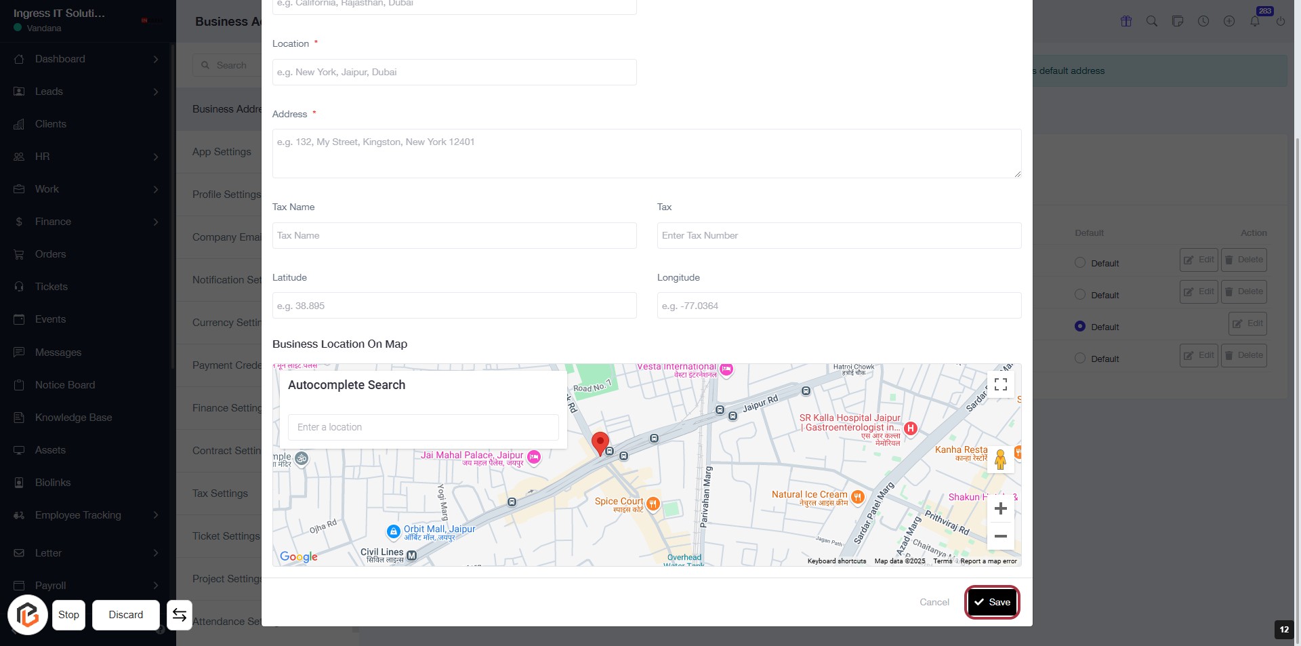Click the Autocomplete Search location field
This screenshot has height=646, width=1301.
[x=424, y=427]
